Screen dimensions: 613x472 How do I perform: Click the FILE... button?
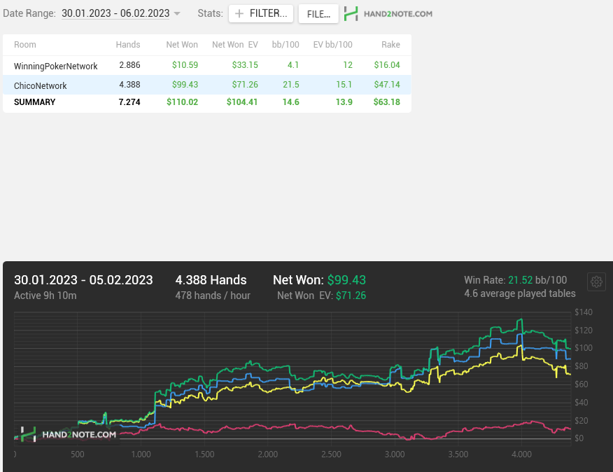[x=318, y=14]
